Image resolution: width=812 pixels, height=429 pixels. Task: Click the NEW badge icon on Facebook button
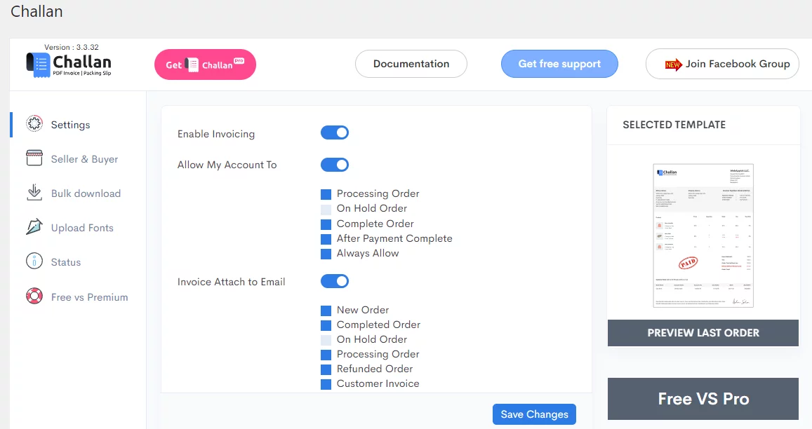[x=673, y=64]
